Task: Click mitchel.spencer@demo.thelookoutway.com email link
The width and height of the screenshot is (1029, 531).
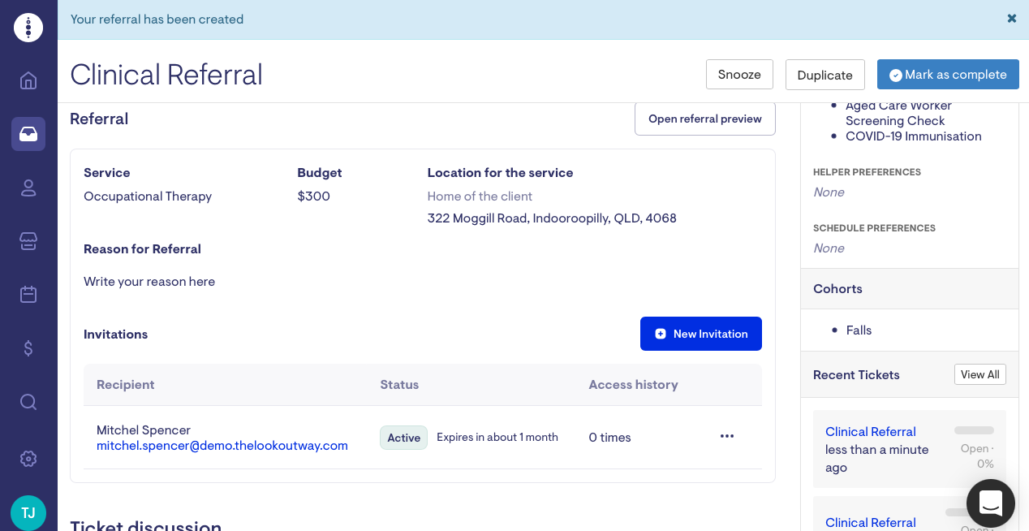Action: pos(222,446)
